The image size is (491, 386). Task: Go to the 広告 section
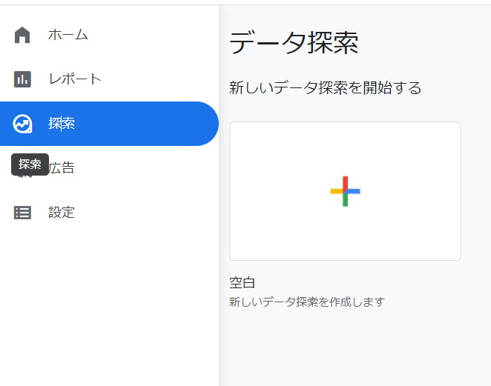tap(62, 168)
